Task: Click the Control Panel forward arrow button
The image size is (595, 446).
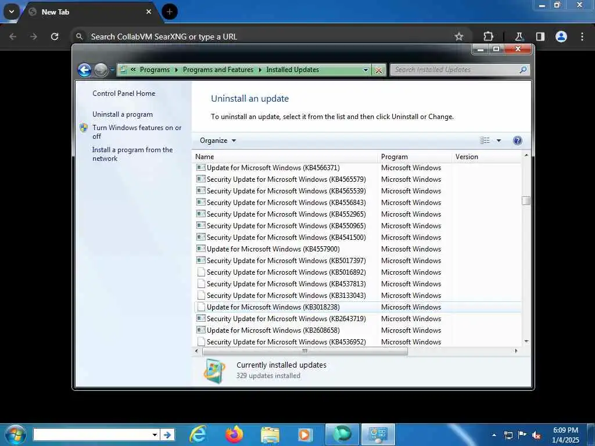Action: tap(101, 70)
